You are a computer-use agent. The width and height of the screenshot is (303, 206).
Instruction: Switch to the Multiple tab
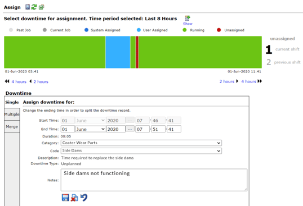pyautogui.click(x=12, y=115)
